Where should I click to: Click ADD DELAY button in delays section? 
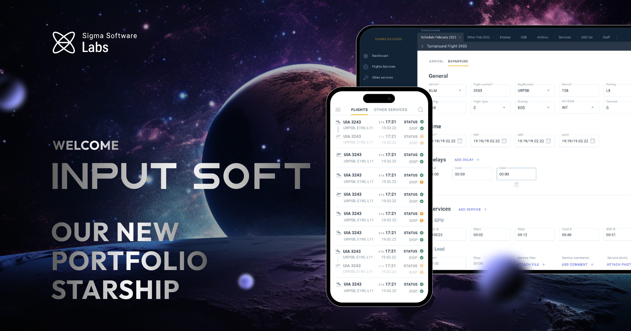point(466,160)
